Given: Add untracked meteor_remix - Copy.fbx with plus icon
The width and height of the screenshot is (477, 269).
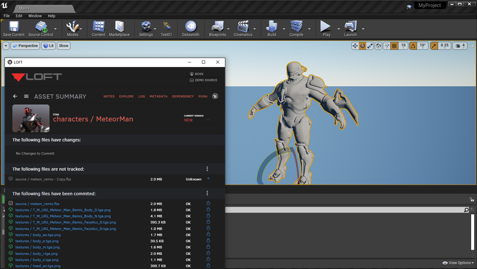Looking at the screenshot, I should point(208,179).
